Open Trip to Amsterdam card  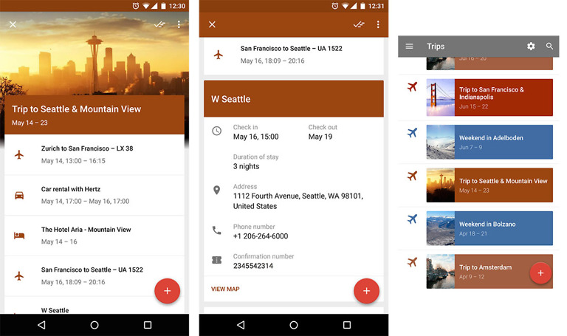[489, 271]
